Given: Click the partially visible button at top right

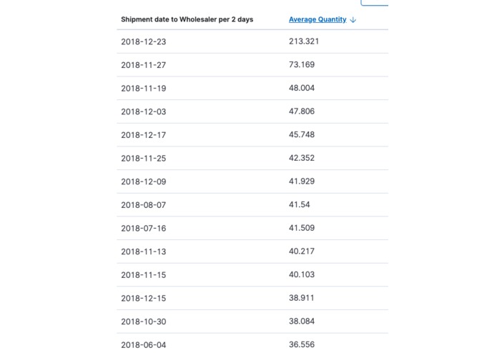Looking at the screenshot, I should [374, 3].
